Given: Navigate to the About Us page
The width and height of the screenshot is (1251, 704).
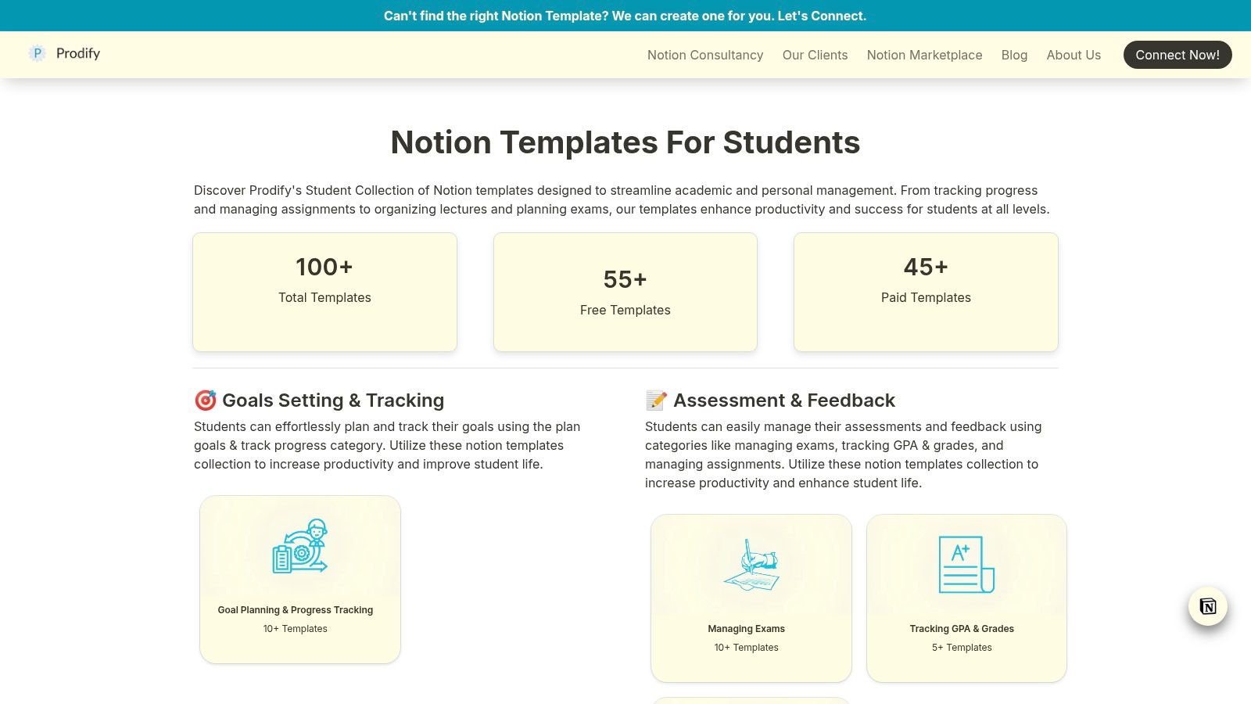Looking at the screenshot, I should tap(1074, 55).
